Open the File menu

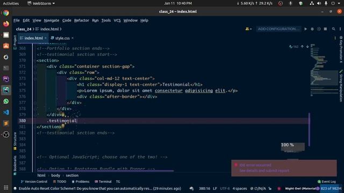17,20
